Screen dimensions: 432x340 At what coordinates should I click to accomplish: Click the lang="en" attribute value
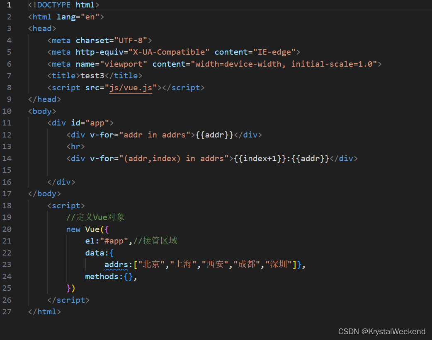[90, 17]
